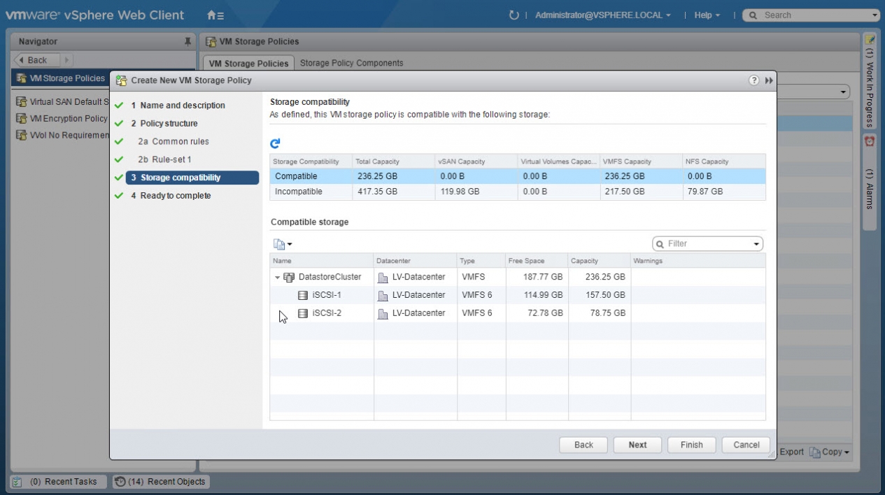Image resolution: width=885 pixels, height=495 pixels.
Task: Click the home menu icon in header
Action: point(215,15)
